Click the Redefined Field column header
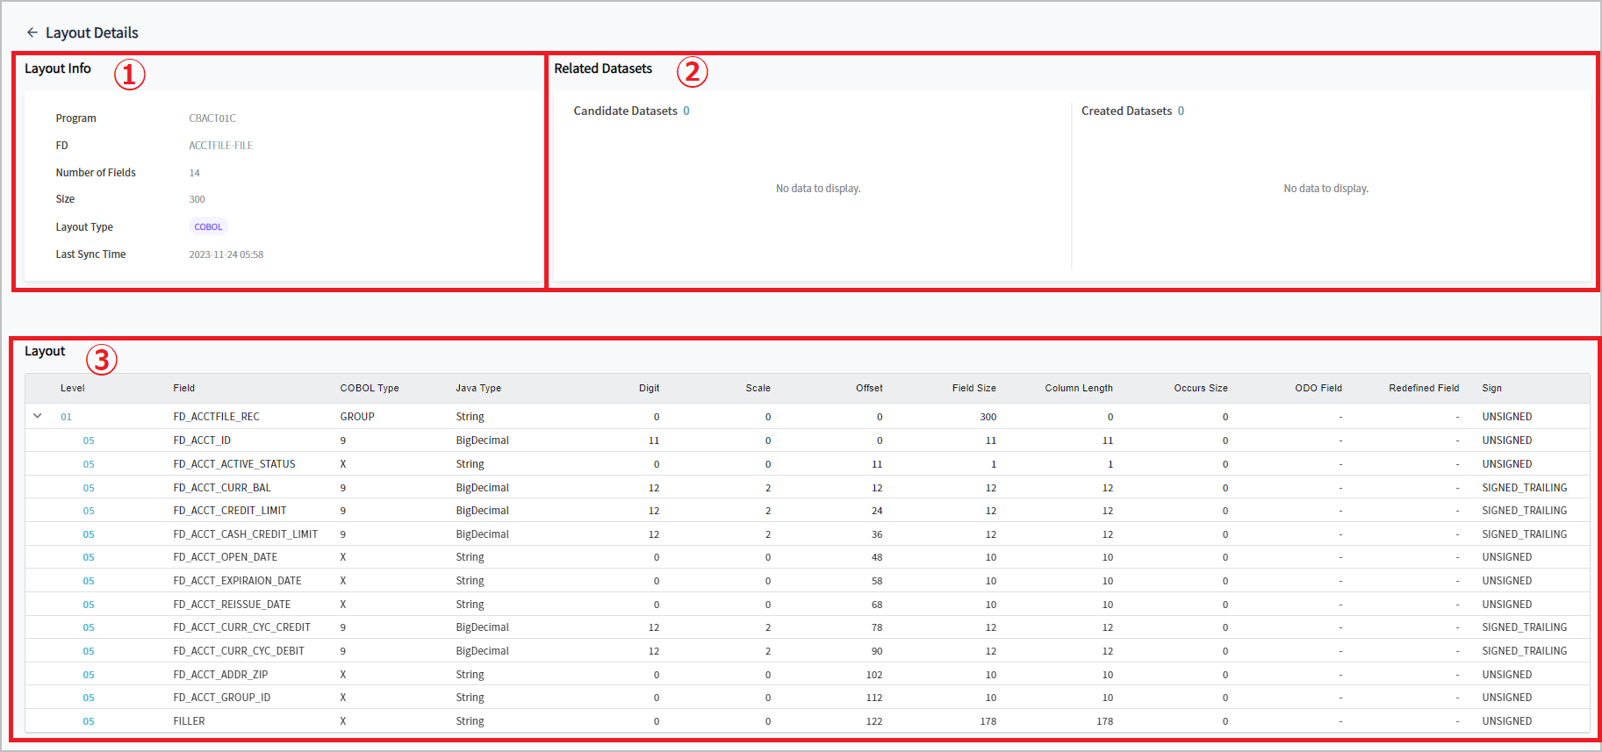 [1424, 388]
